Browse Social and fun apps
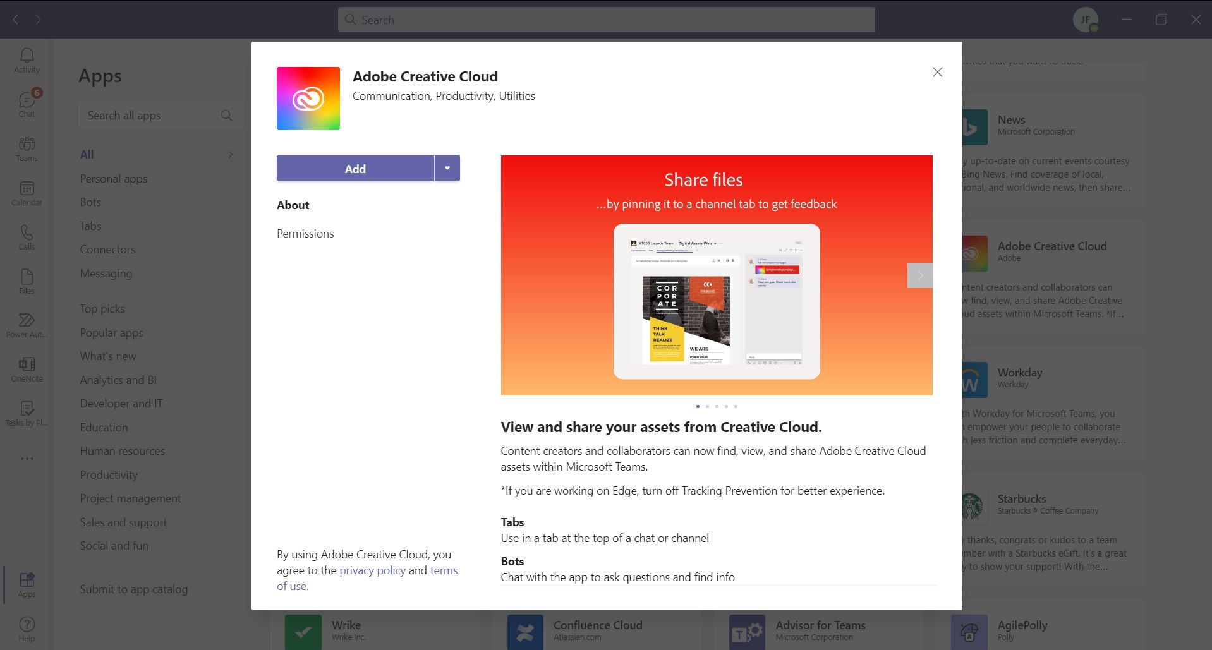This screenshot has width=1212, height=650. (114, 546)
